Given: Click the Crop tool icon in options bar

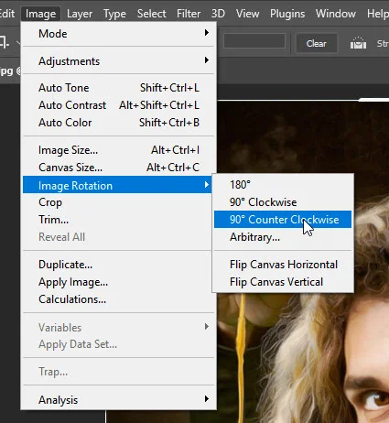Looking at the screenshot, I should click(5, 43).
